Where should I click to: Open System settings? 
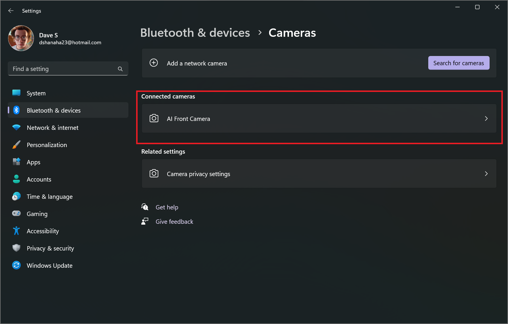click(x=68, y=93)
